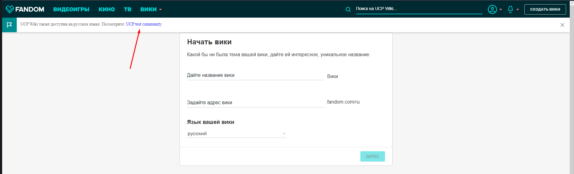574x174 pixels.
Task: Open the ВИДЕОИГРЫ navigation item
Action: [71, 9]
